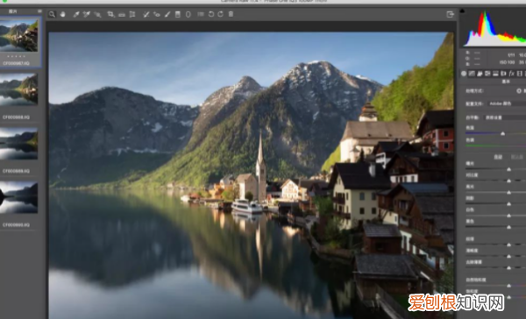The image size is (526, 319).
Task: Open the Split Toning panel tab
Action: tap(495, 74)
